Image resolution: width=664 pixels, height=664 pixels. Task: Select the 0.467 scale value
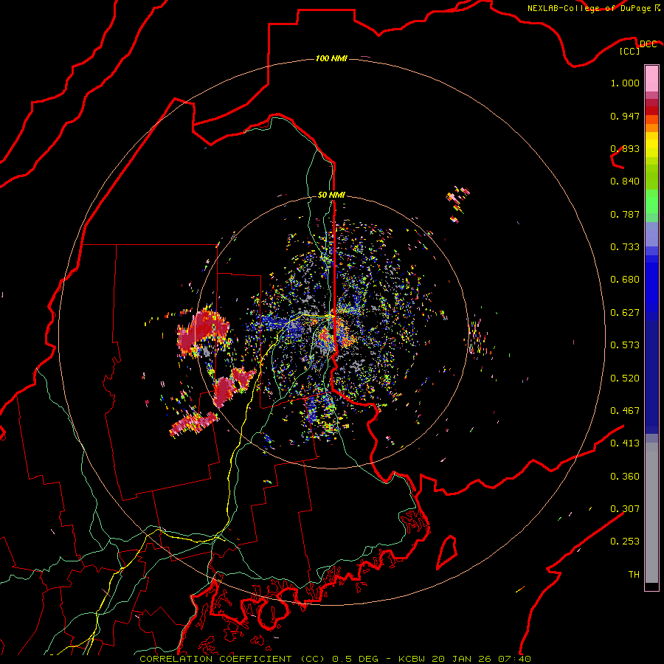(x=625, y=411)
